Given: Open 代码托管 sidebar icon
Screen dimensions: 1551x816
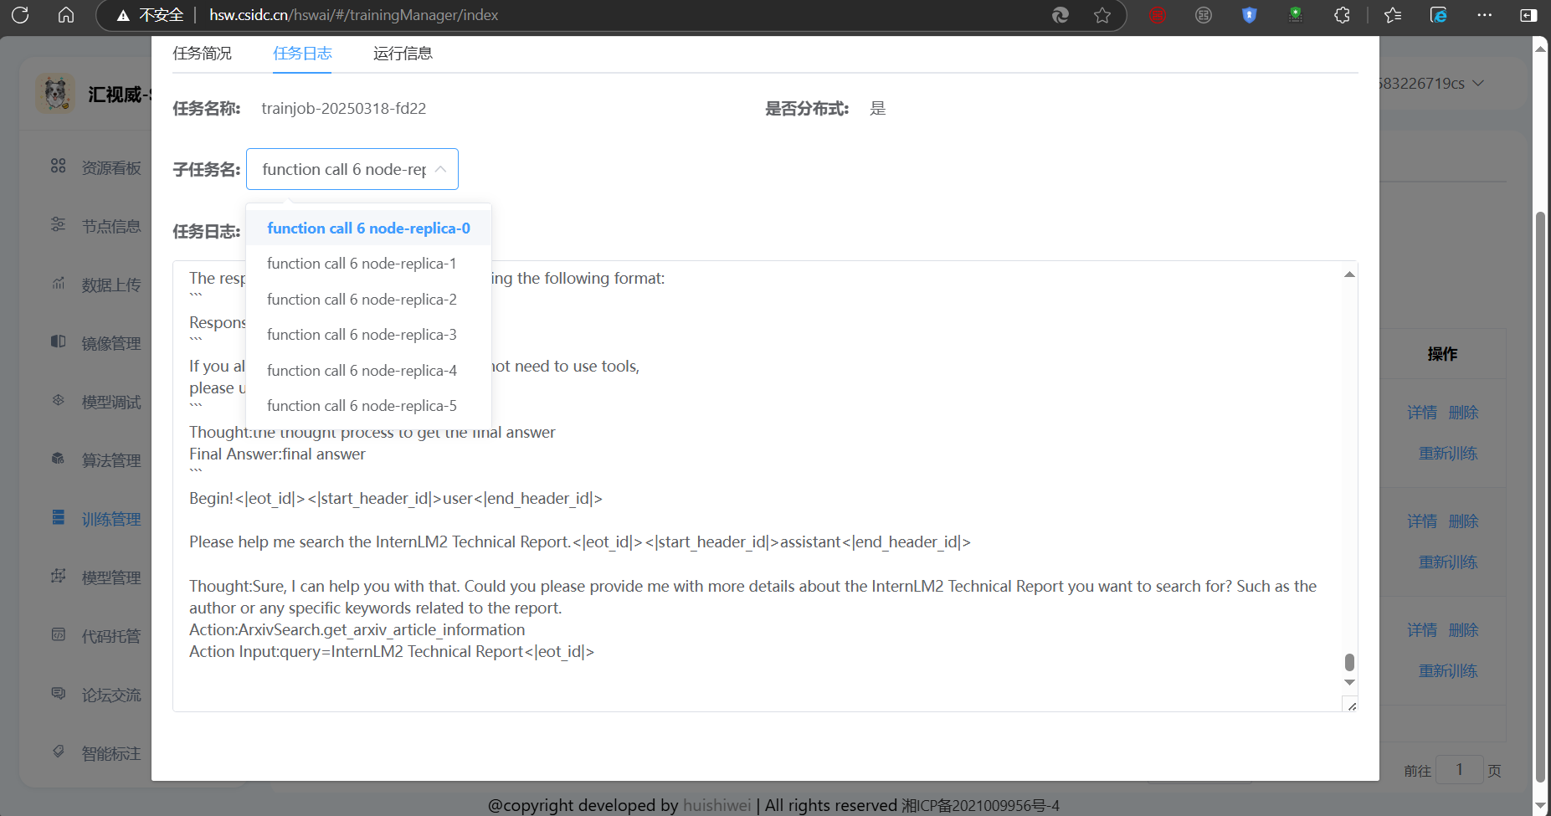Looking at the screenshot, I should pyautogui.click(x=58, y=634).
